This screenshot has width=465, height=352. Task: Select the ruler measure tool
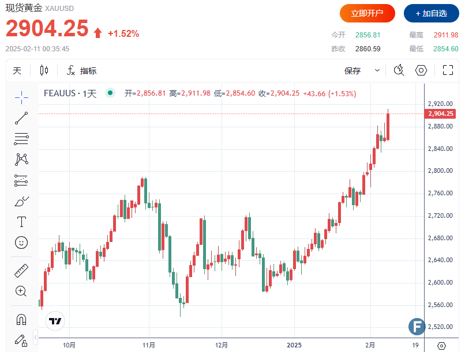[21, 270]
